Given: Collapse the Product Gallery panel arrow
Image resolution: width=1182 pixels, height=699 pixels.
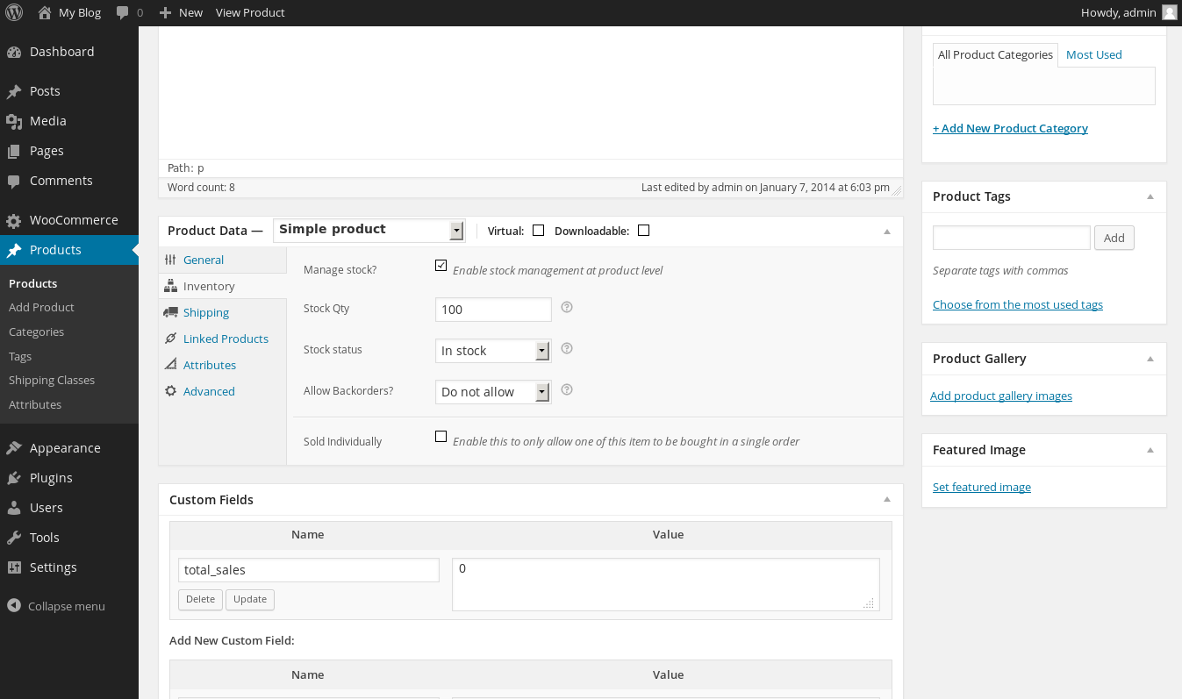Looking at the screenshot, I should [x=1150, y=359].
